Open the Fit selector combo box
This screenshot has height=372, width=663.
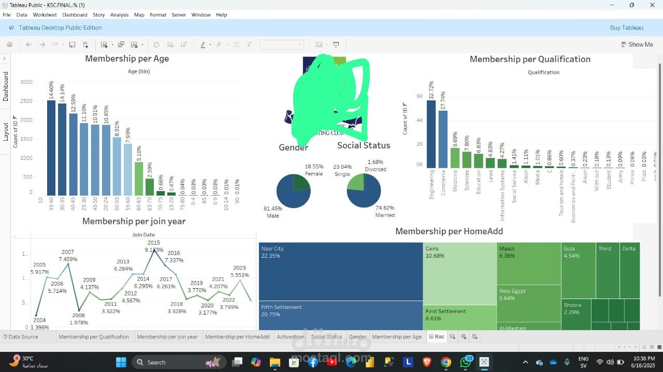click(282, 45)
